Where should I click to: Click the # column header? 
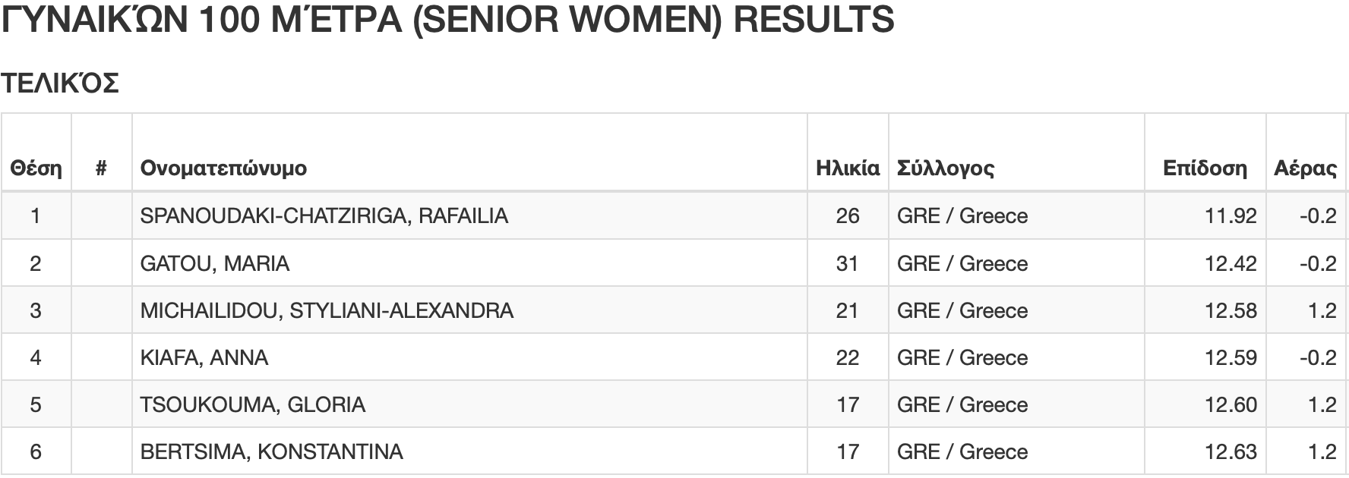101,167
